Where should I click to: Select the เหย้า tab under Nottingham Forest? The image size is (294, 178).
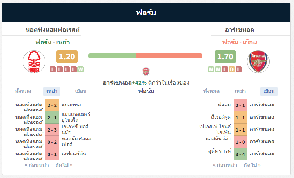pyautogui.click(x=52, y=91)
